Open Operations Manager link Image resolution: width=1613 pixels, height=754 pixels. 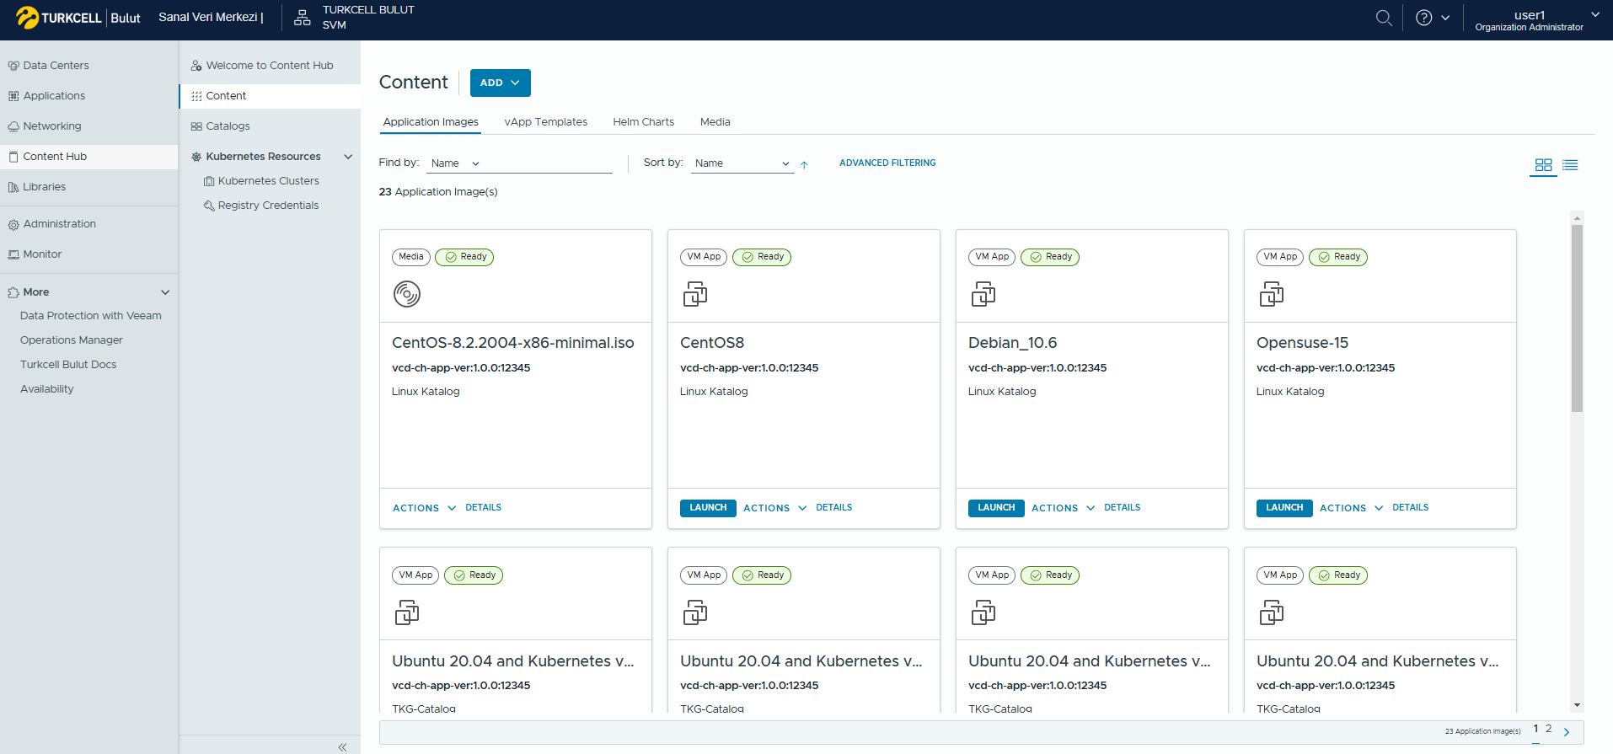pos(72,340)
